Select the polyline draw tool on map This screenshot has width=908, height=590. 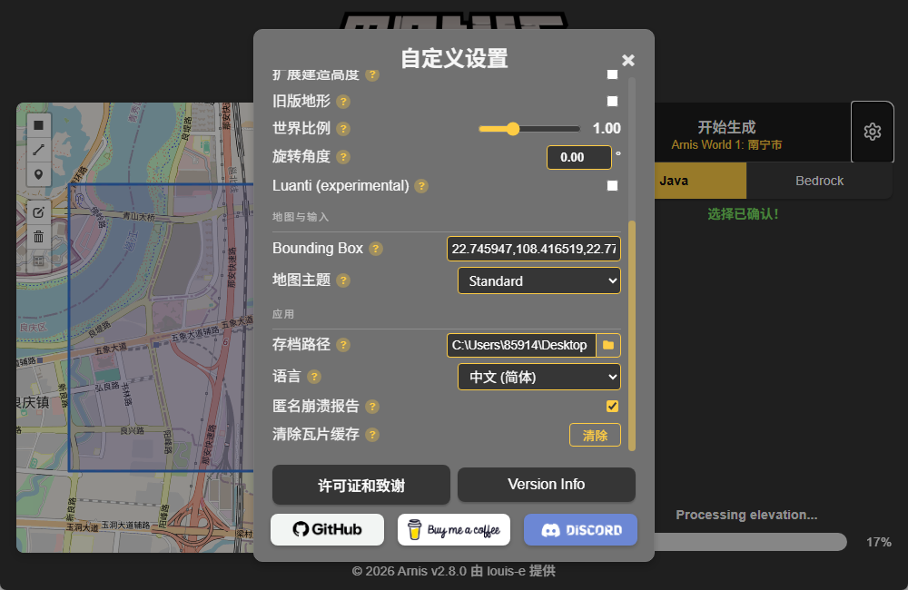(x=39, y=150)
